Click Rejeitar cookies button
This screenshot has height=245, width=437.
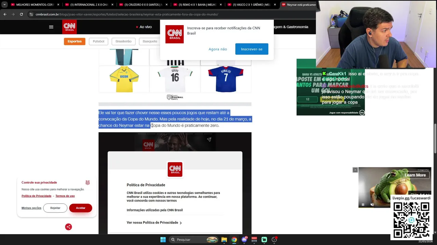(x=55, y=208)
